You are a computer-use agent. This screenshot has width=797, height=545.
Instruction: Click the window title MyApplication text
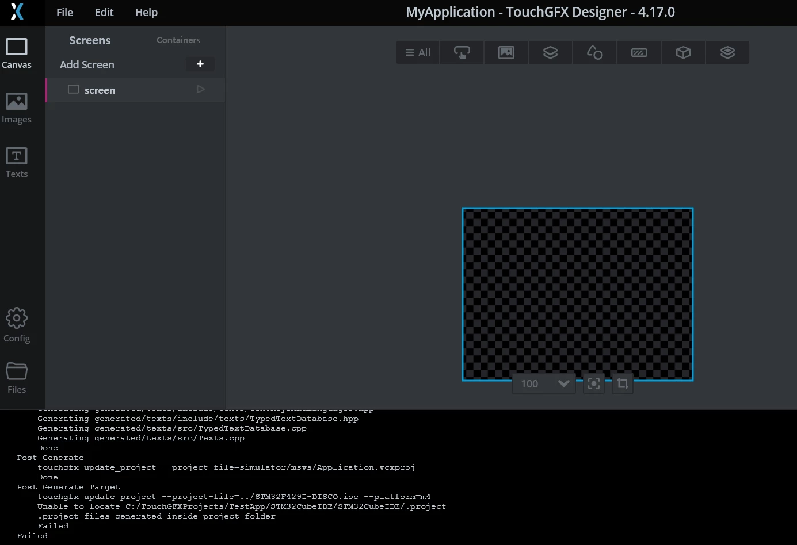pos(540,12)
